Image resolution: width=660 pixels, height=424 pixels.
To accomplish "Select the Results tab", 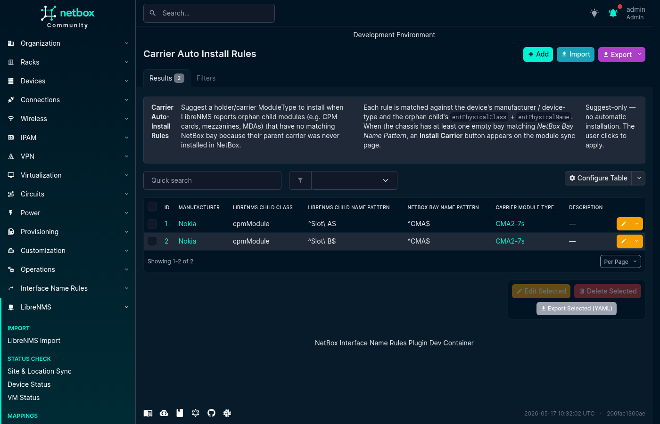I will pos(166,78).
